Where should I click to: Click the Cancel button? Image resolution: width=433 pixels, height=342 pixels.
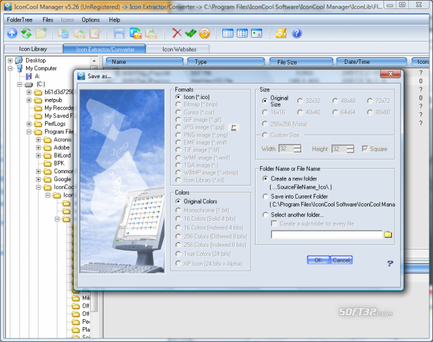point(341,260)
